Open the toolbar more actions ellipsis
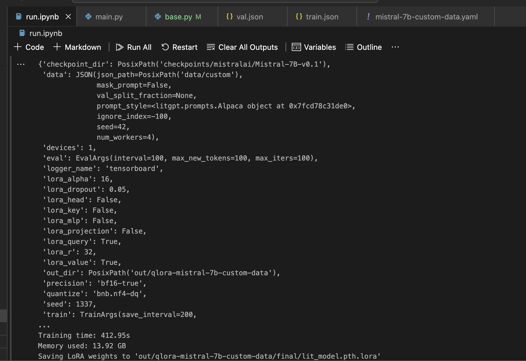 pyautogui.click(x=395, y=47)
